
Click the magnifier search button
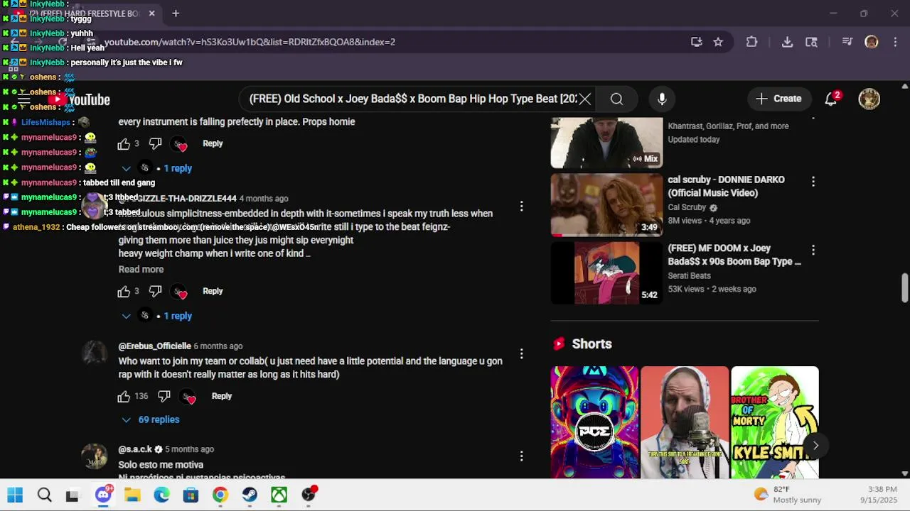pyautogui.click(x=616, y=99)
